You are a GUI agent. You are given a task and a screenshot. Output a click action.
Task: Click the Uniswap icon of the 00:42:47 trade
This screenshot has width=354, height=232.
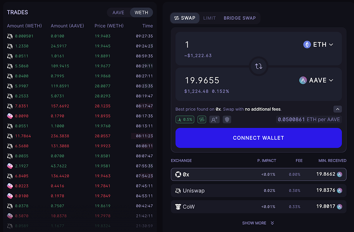tap(10, 206)
